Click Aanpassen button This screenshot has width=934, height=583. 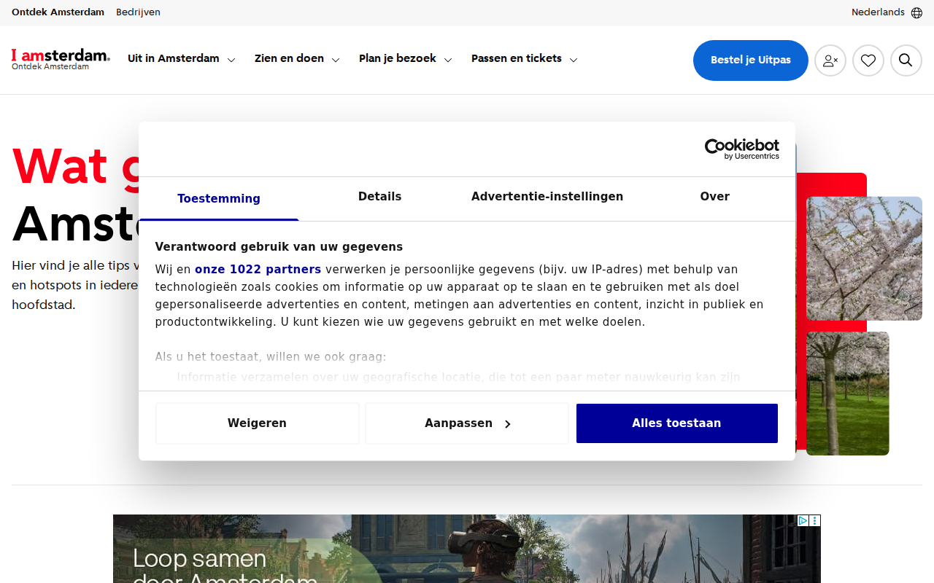467,423
